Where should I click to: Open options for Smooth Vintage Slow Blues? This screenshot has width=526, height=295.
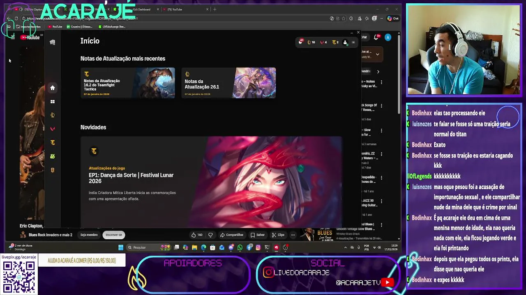point(381,225)
